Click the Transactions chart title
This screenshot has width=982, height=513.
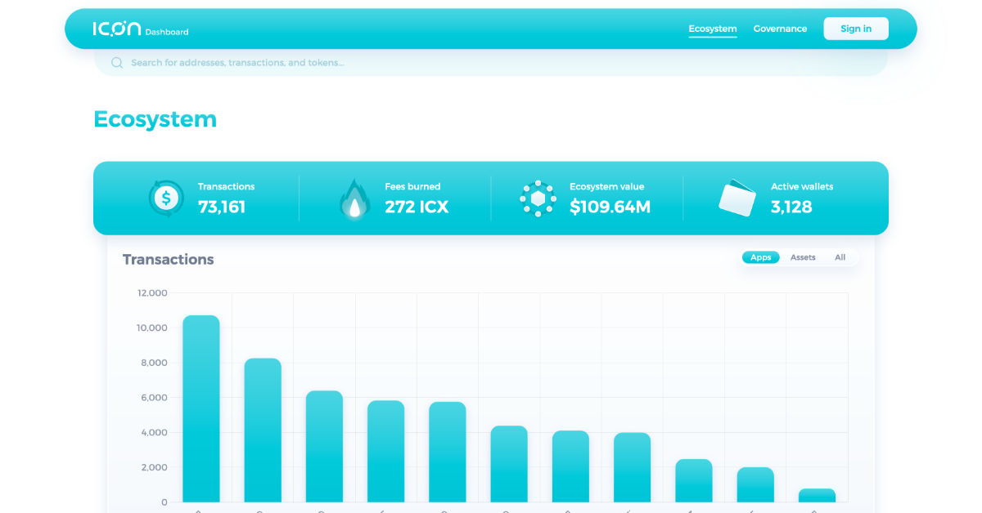click(x=169, y=259)
